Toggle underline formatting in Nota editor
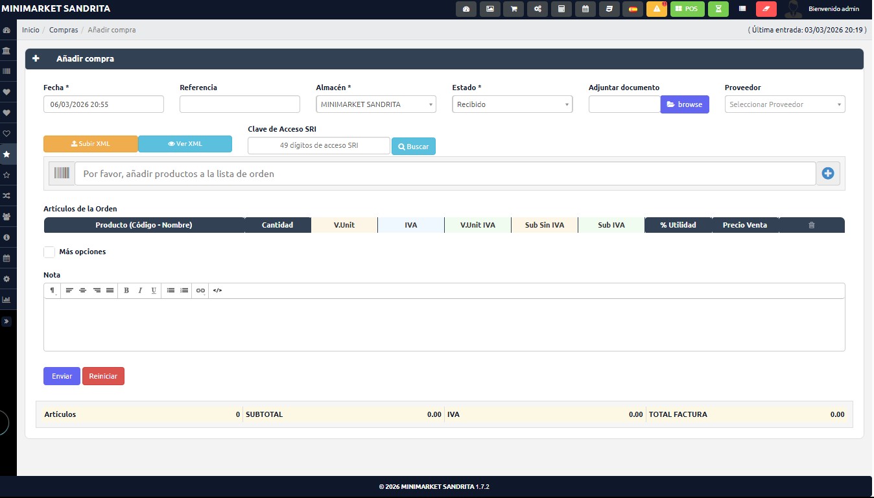874x498 pixels. (x=154, y=290)
